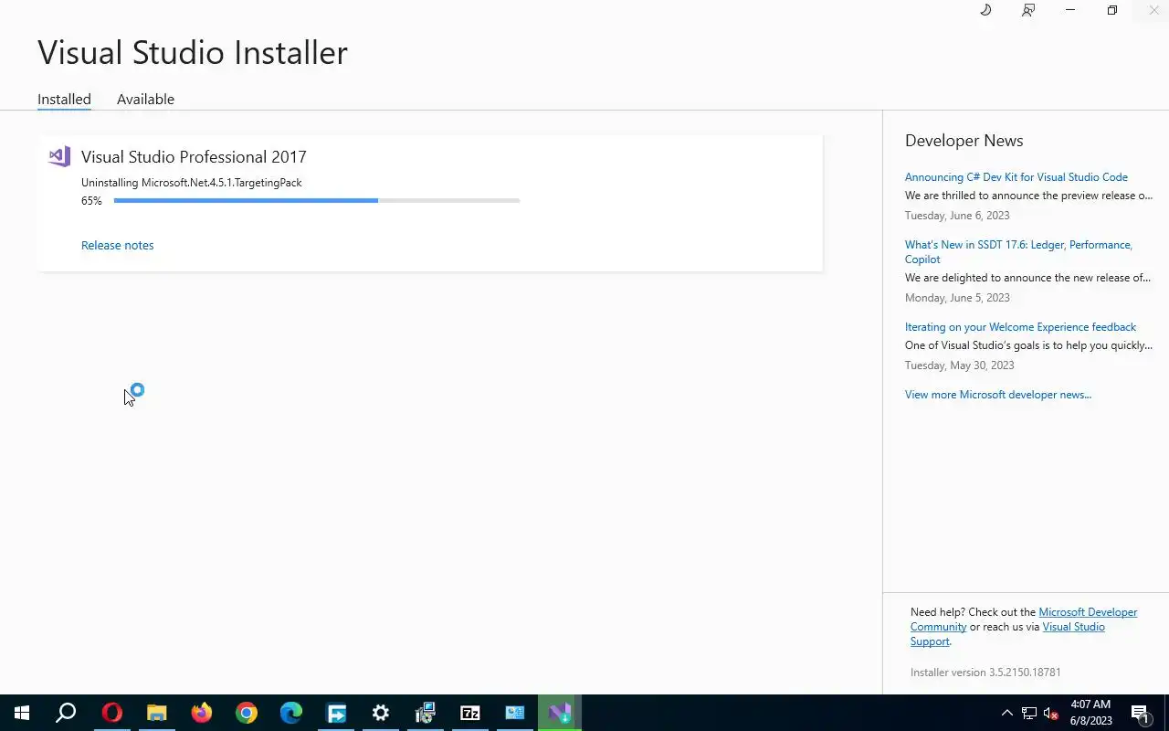This screenshot has width=1169, height=731.
Task: Open the notification center icon
Action: coord(1141,713)
